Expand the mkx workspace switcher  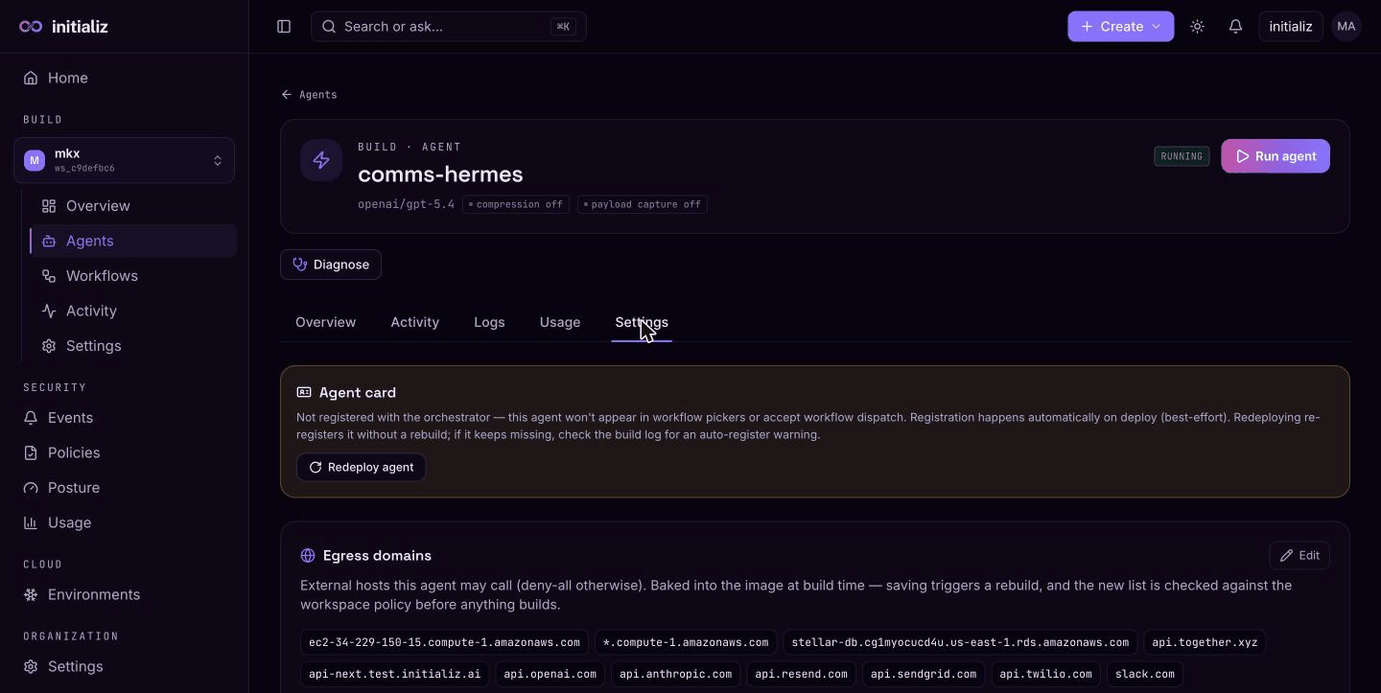pyautogui.click(x=124, y=160)
